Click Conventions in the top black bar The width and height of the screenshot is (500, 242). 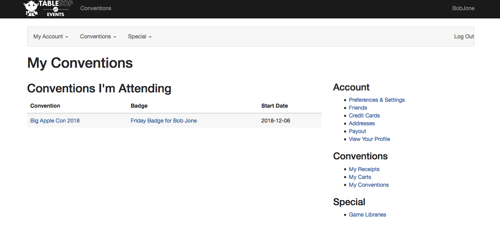point(96,8)
